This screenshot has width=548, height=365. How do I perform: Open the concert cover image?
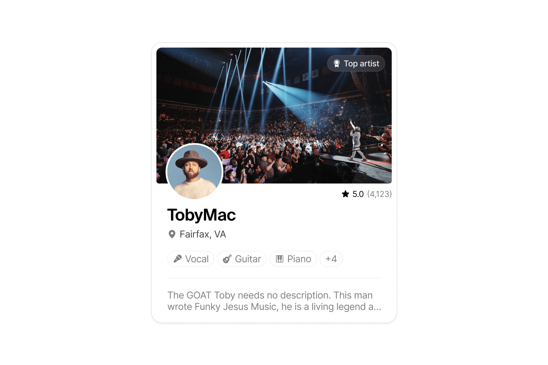(274, 115)
